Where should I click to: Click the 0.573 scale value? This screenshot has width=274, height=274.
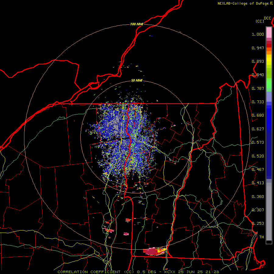pos(258,142)
